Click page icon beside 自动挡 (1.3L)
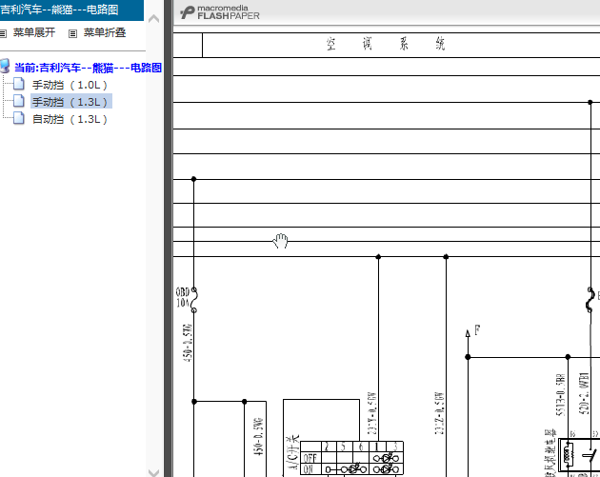Screen dimensions: 600x477 click(x=19, y=118)
